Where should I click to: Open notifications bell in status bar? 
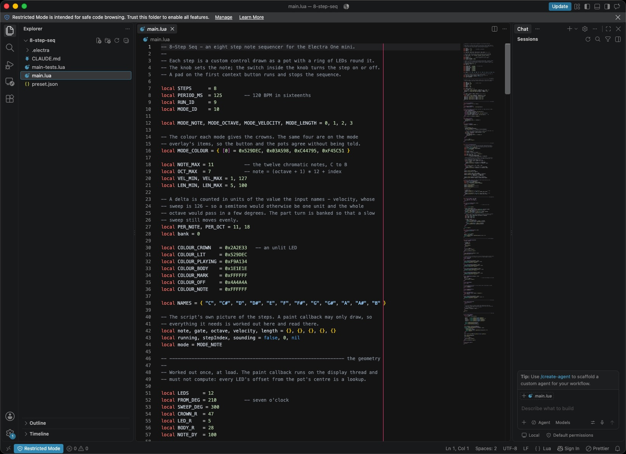coord(618,449)
